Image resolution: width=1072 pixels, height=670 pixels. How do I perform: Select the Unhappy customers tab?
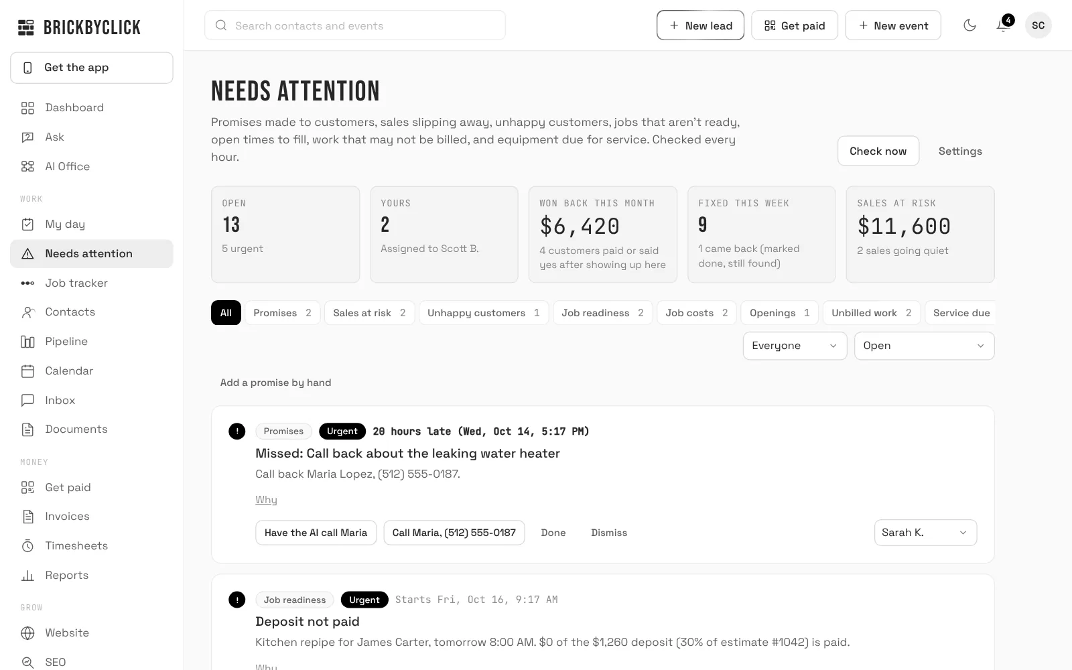pos(484,313)
